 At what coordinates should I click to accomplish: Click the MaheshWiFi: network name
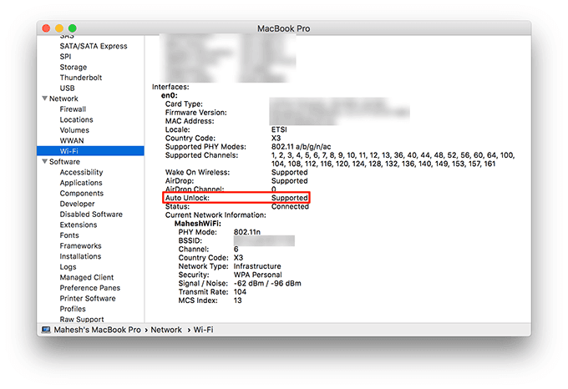[198, 224]
